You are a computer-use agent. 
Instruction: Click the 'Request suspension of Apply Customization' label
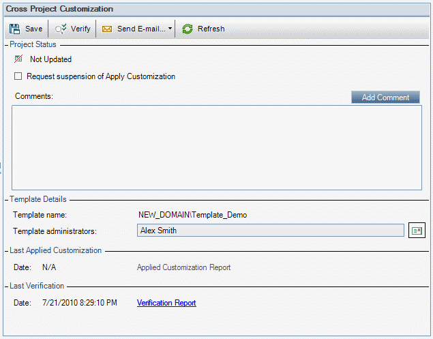coord(102,76)
